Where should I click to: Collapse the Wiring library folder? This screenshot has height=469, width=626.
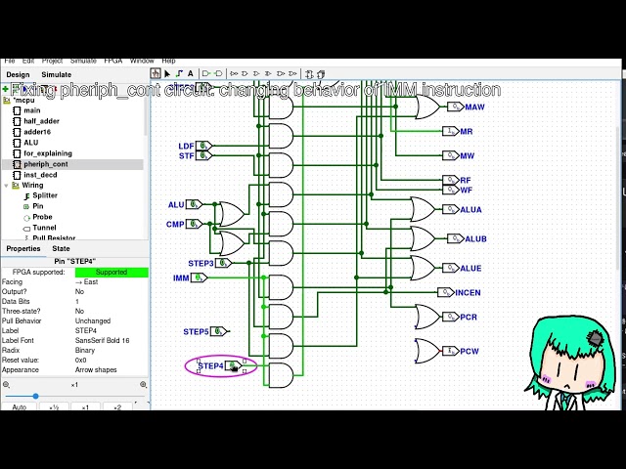coord(6,186)
